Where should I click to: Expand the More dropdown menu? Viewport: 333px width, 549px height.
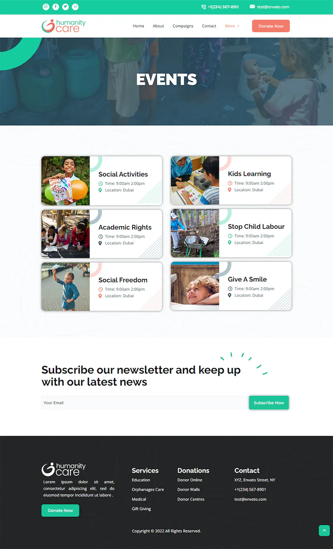point(232,26)
